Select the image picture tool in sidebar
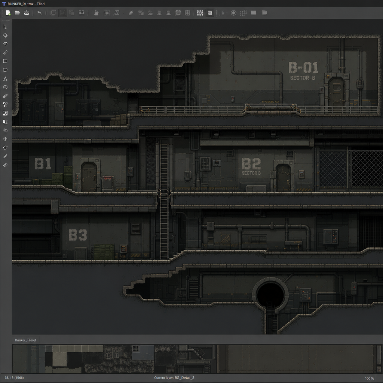Screen dimensions: 383x383 tap(5, 113)
